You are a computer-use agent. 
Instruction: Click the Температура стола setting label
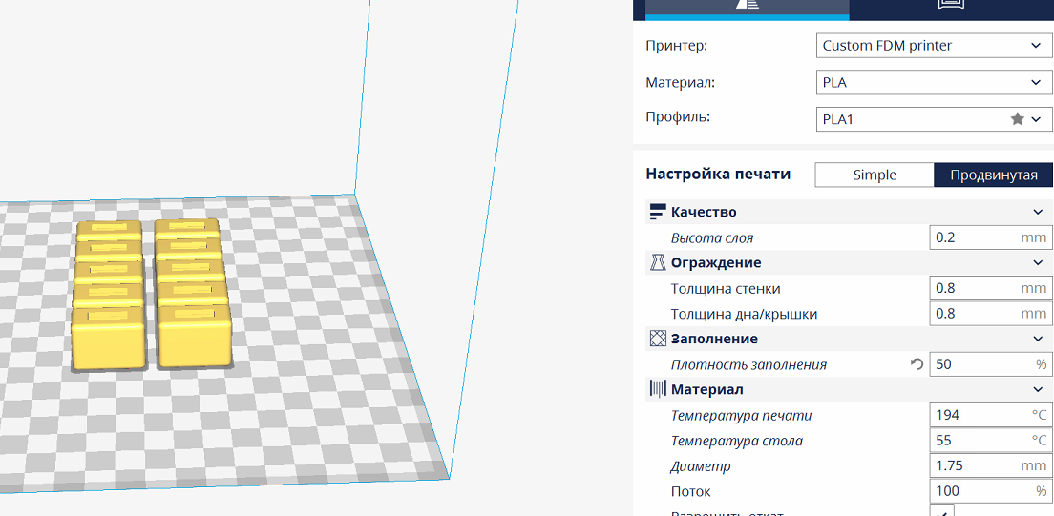pyautogui.click(x=737, y=441)
